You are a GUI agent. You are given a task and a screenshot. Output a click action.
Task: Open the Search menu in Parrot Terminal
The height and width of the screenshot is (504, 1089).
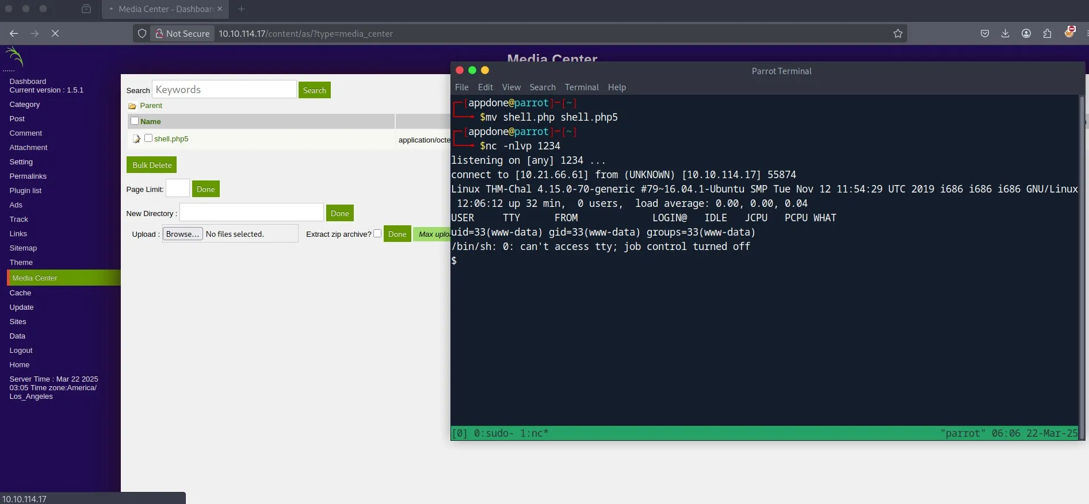pos(542,87)
